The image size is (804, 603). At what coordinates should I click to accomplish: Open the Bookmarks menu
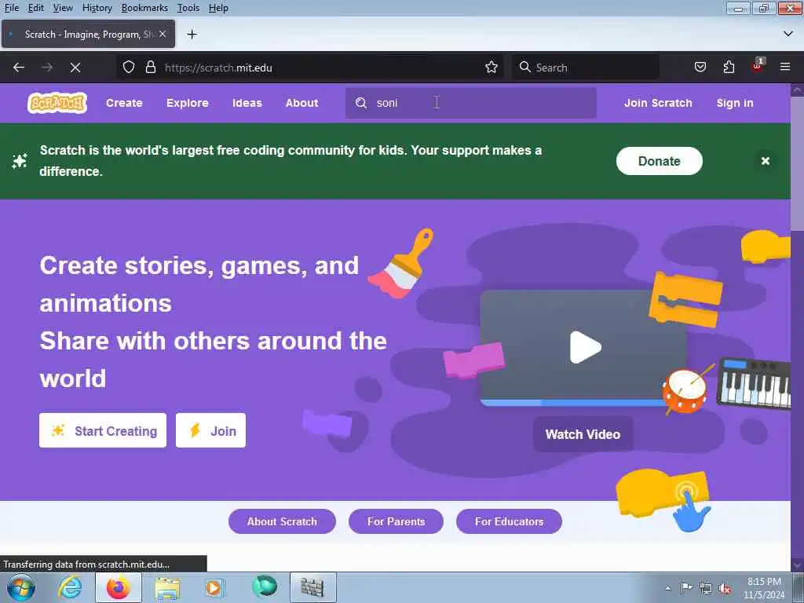click(x=144, y=8)
